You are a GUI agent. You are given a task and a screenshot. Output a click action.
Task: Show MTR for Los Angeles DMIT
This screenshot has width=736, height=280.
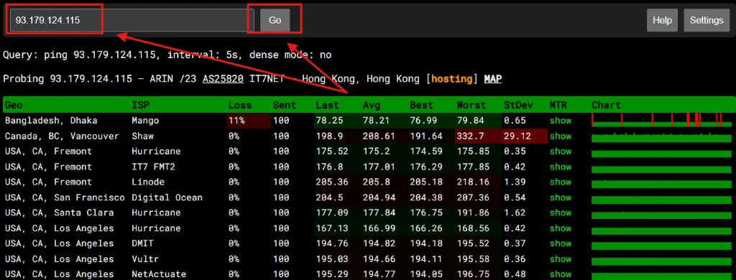coord(561,243)
